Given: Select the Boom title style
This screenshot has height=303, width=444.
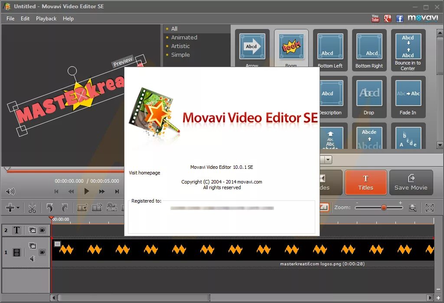Looking at the screenshot, I should 291,48.
